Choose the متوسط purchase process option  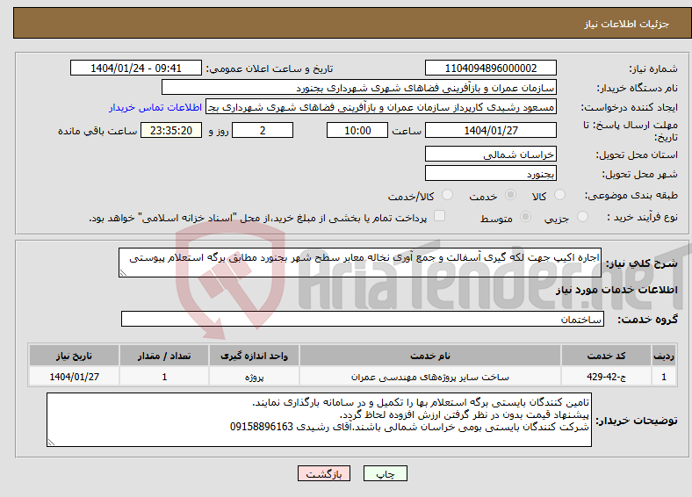[525, 216]
